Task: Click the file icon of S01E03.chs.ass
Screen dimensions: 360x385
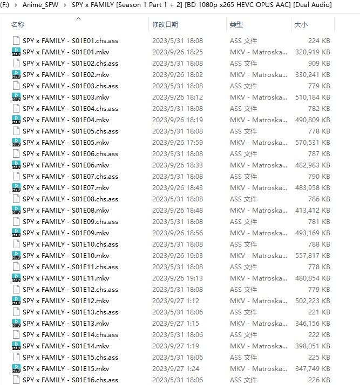Action: (16, 86)
